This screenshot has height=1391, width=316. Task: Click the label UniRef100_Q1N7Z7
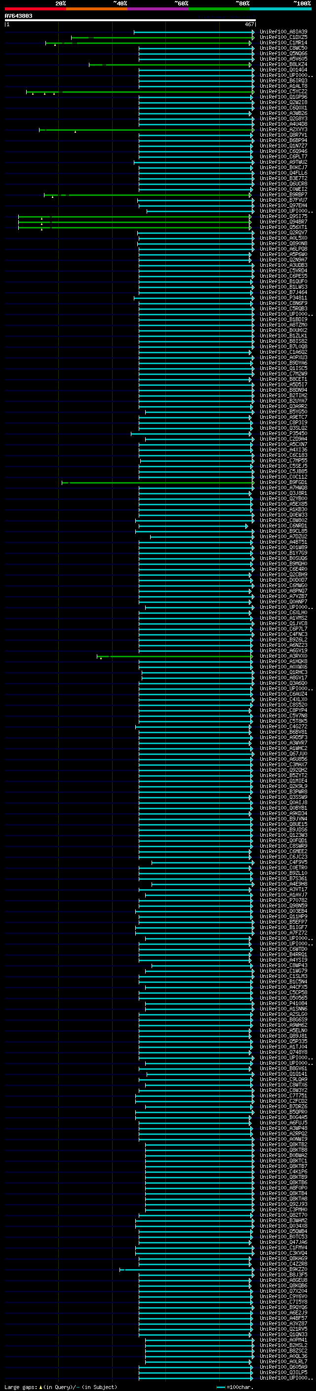pyautogui.click(x=283, y=146)
